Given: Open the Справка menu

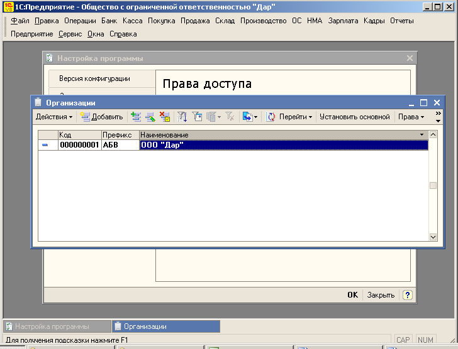Looking at the screenshot, I should point(123,34).
